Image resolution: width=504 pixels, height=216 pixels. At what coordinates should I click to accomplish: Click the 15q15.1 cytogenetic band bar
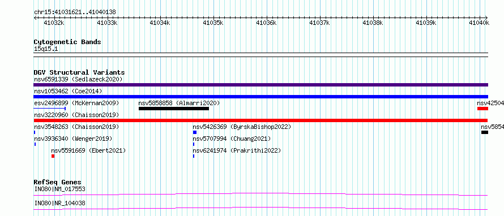260,54
